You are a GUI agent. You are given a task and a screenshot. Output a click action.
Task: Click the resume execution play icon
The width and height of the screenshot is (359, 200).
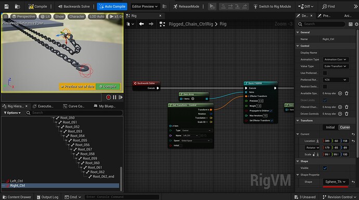(x=212, y=6)
